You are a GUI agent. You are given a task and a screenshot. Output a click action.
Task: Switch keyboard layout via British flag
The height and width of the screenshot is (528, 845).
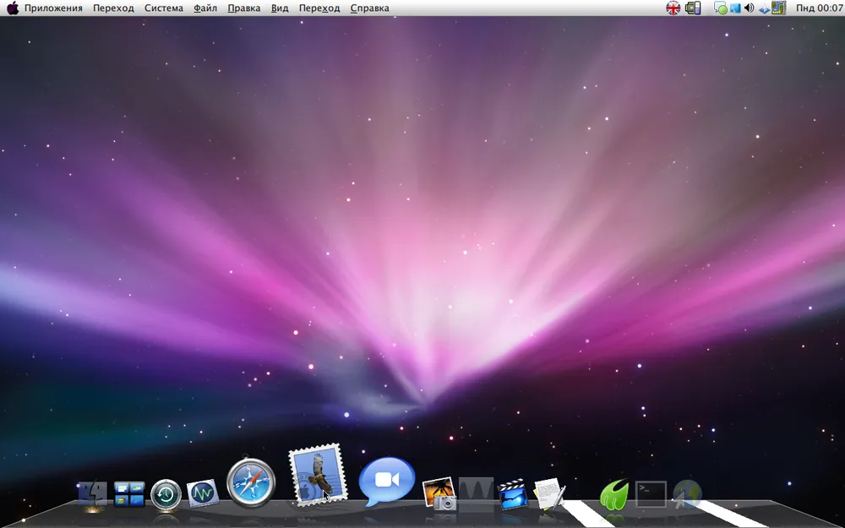pos(673,8)
